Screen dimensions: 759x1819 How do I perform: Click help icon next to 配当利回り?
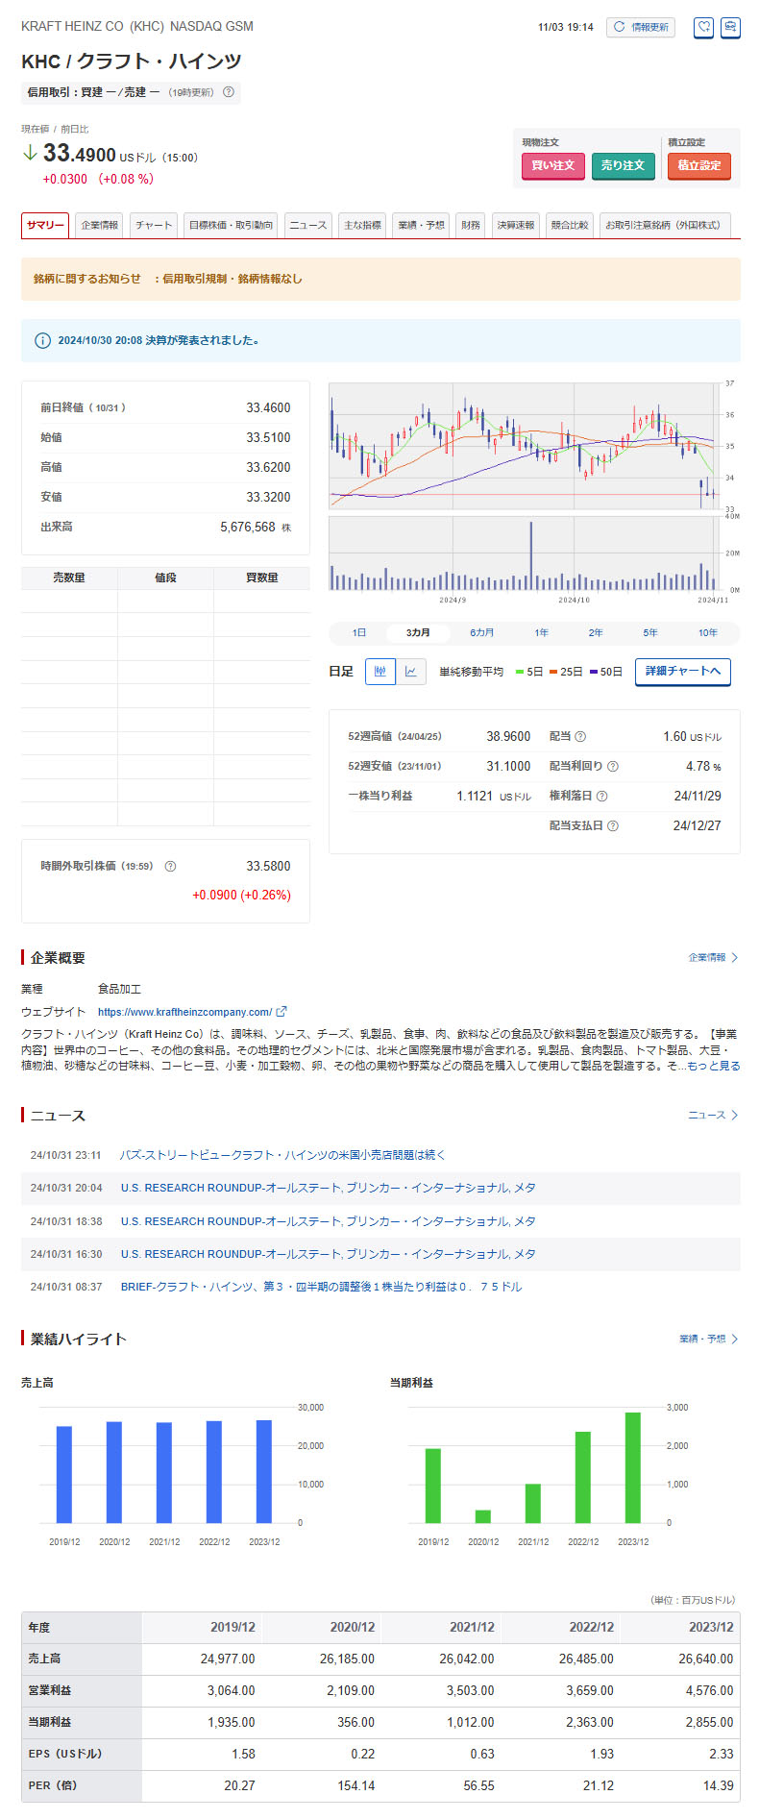pos(613,767)
